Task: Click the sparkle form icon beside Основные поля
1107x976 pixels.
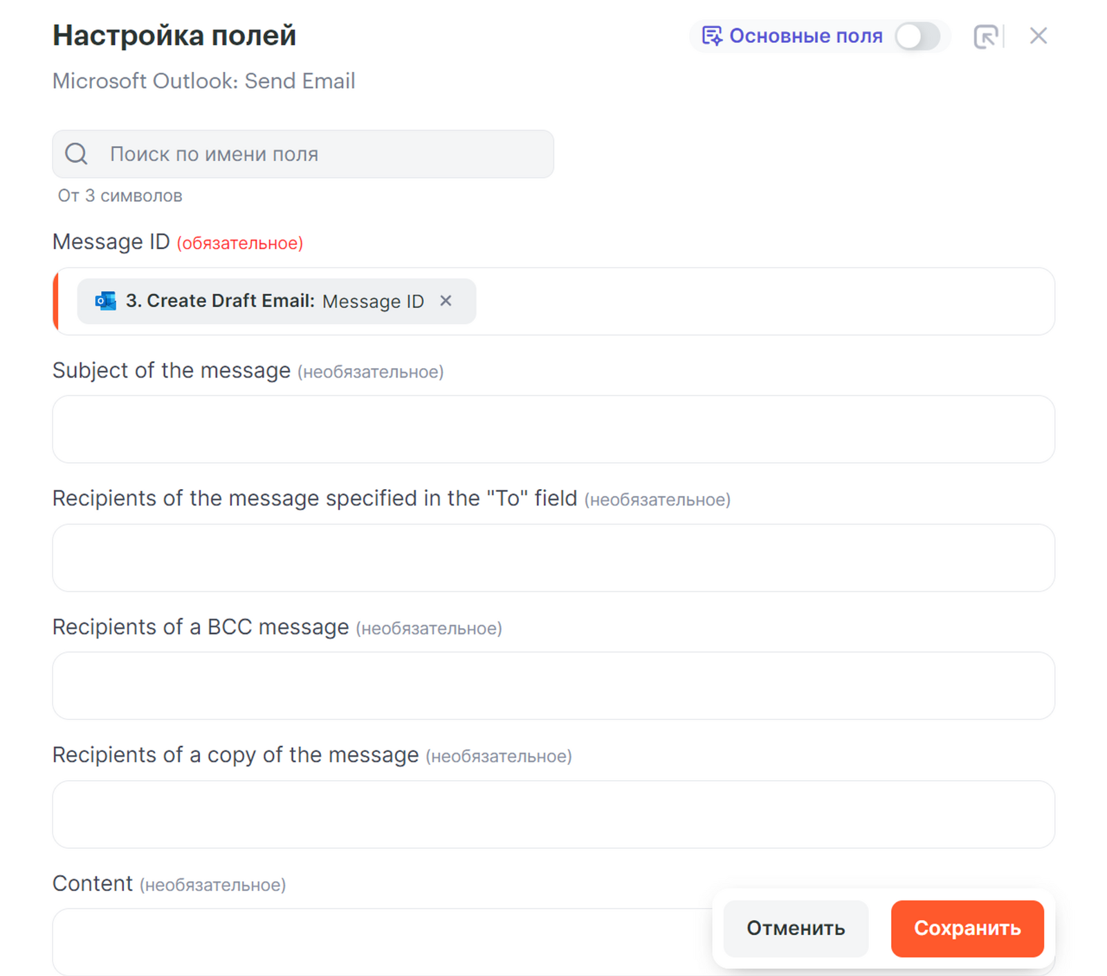Action: (x=711, y=36)
